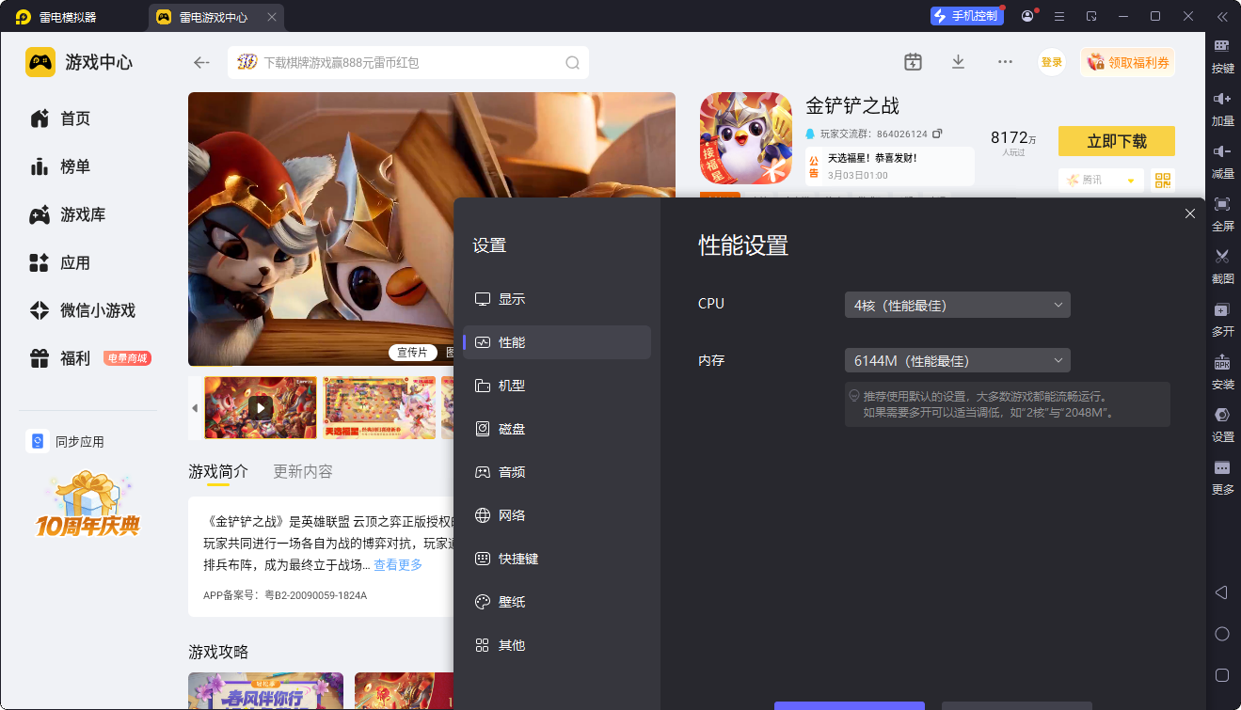Select 性能 settings category
This screenshot has width=1241, height=710.
tap(557, 342)
